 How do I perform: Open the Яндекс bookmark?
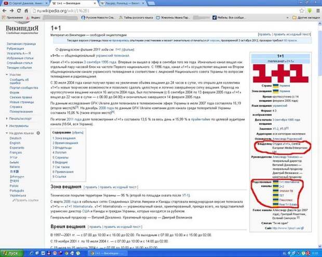click(x=33, y=18)
